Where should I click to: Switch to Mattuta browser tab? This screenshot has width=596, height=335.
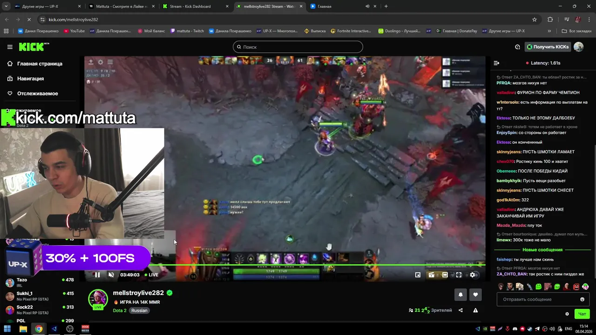(122, 7)
